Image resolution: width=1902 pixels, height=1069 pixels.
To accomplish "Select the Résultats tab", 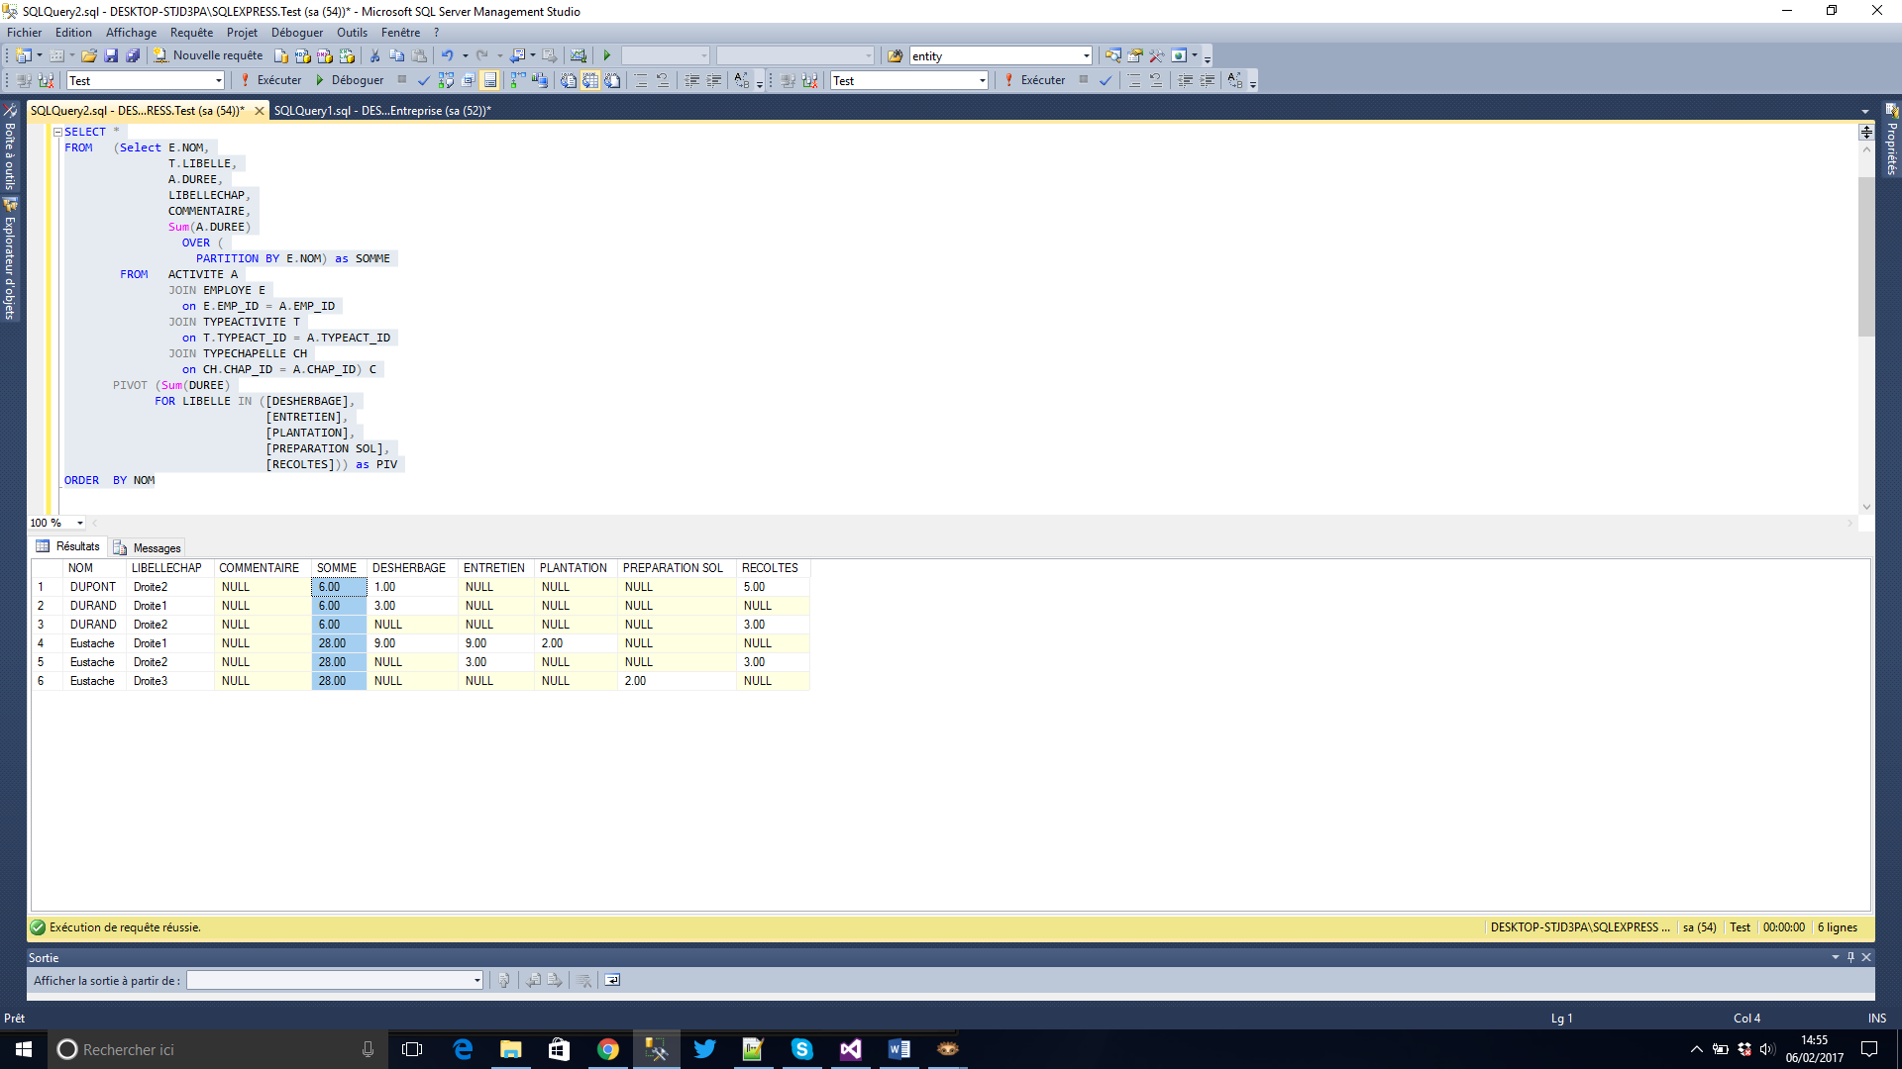I will click(x=68, y=546).
